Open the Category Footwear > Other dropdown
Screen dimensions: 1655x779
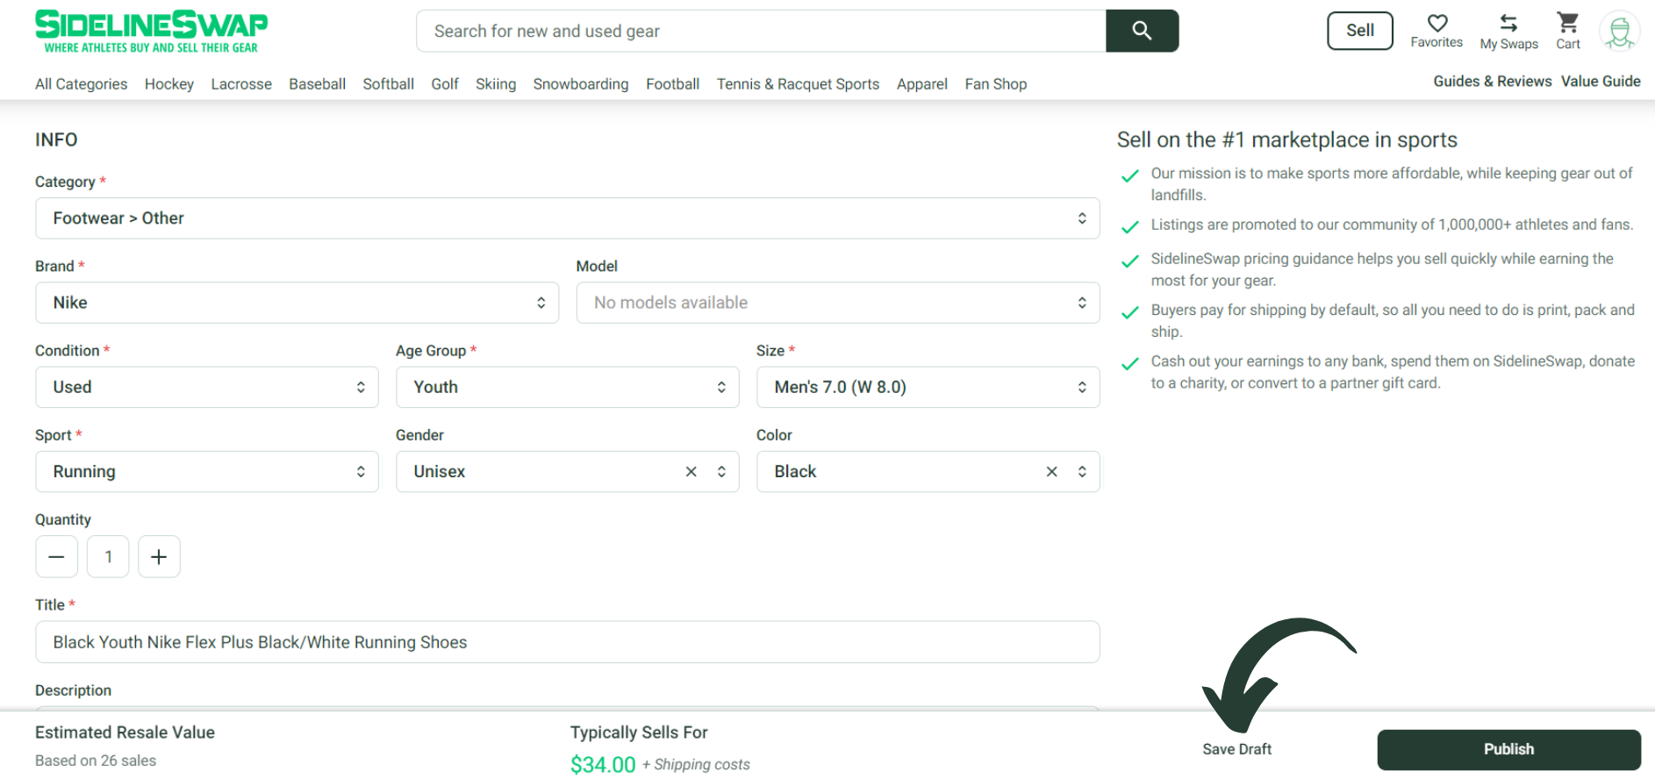coord(567,218)
